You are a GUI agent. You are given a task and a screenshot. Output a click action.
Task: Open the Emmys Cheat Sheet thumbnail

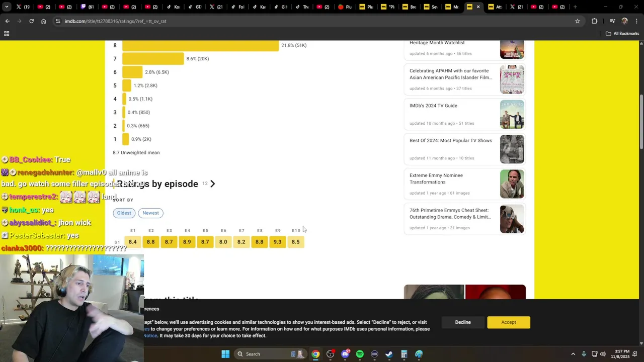pyautogui.click(x=512, y=219)
